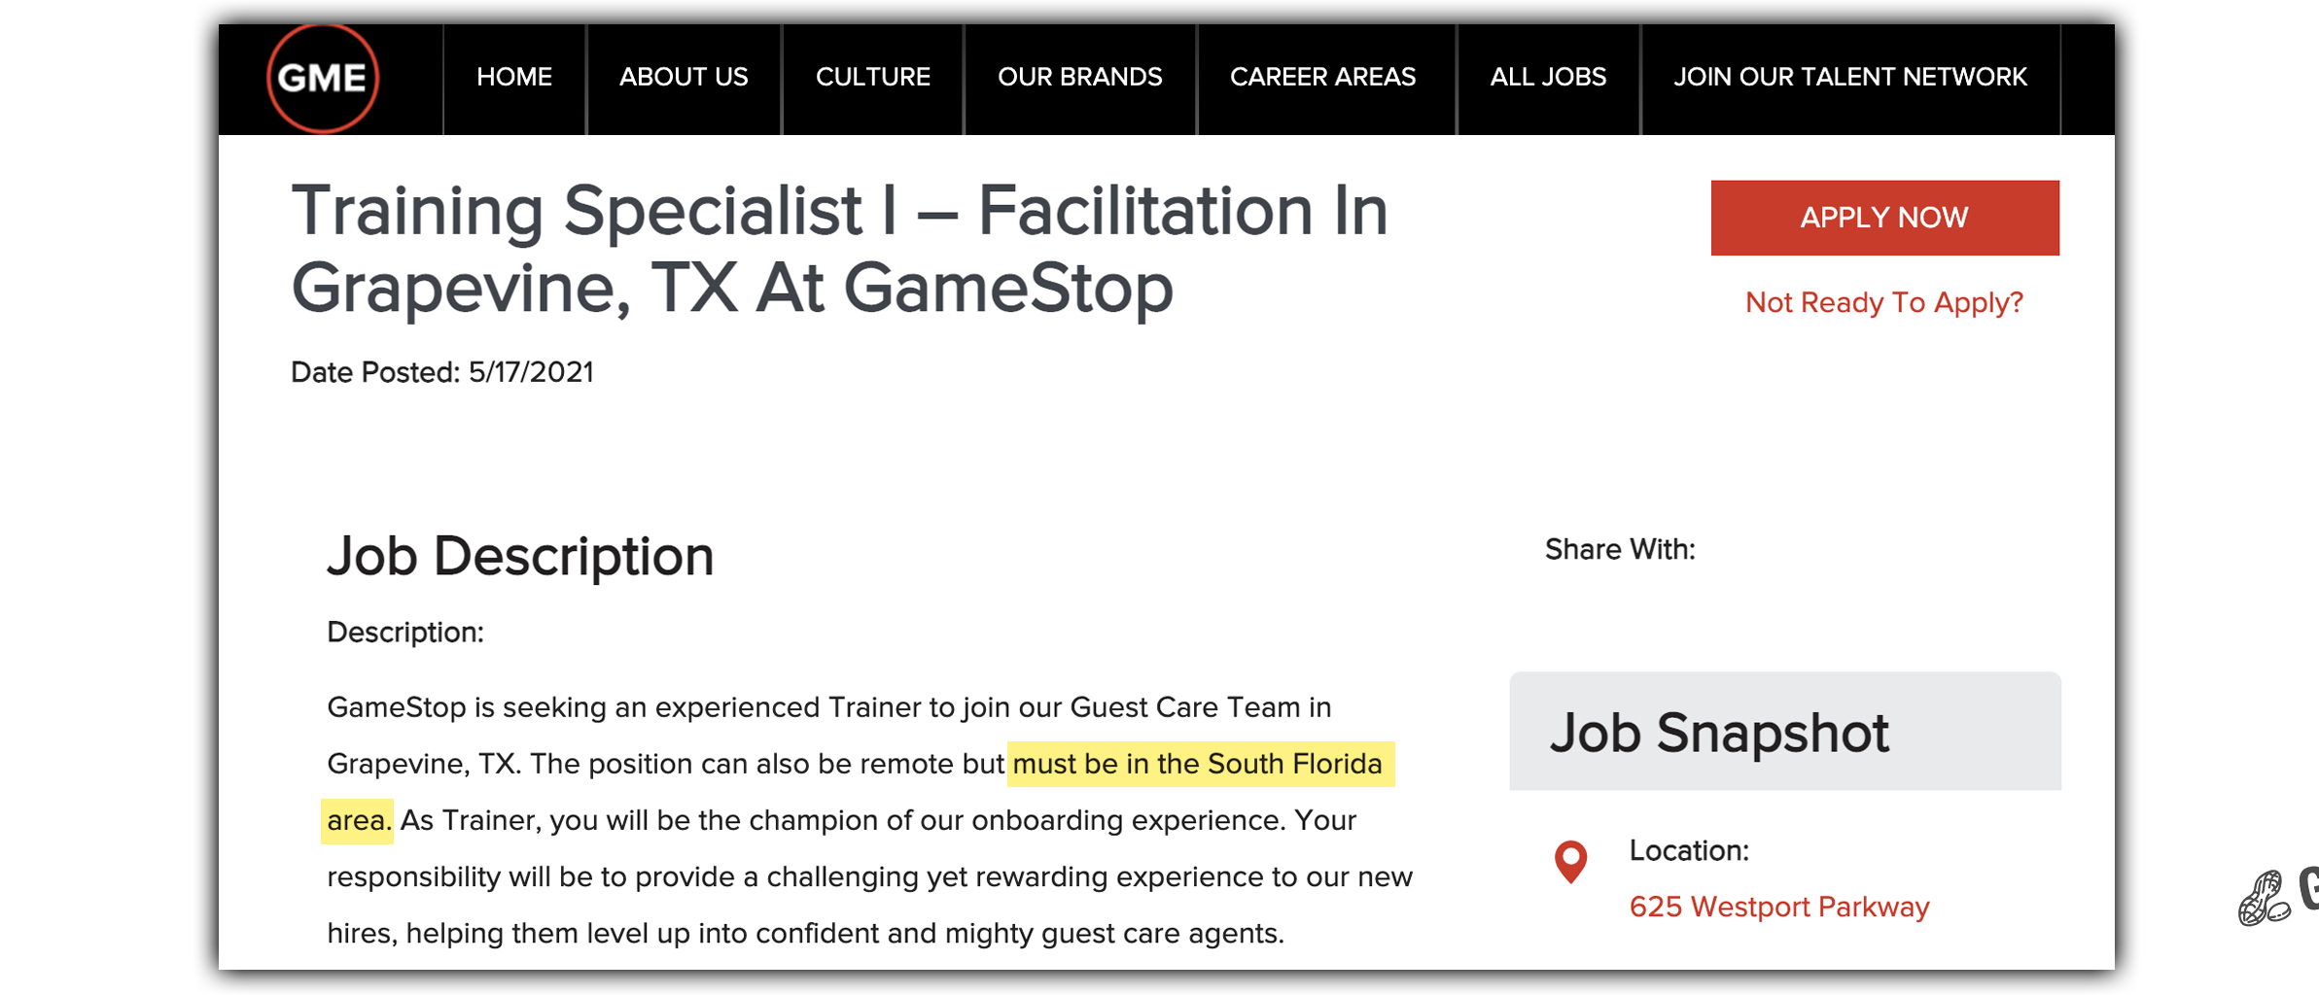Click the APPLY NOW button
The width and height of the screenshot is (2319, 995).
pyautogui.click(x=1884, y=218)
